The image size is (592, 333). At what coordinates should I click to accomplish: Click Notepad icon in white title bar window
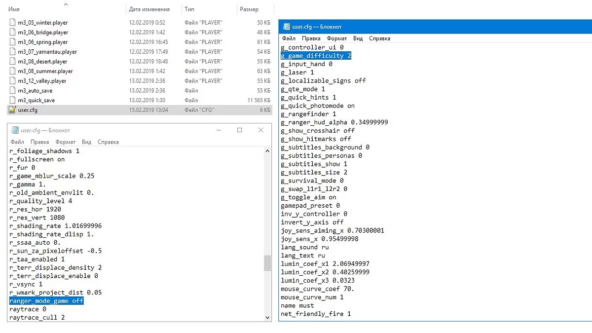pos(14,131)
